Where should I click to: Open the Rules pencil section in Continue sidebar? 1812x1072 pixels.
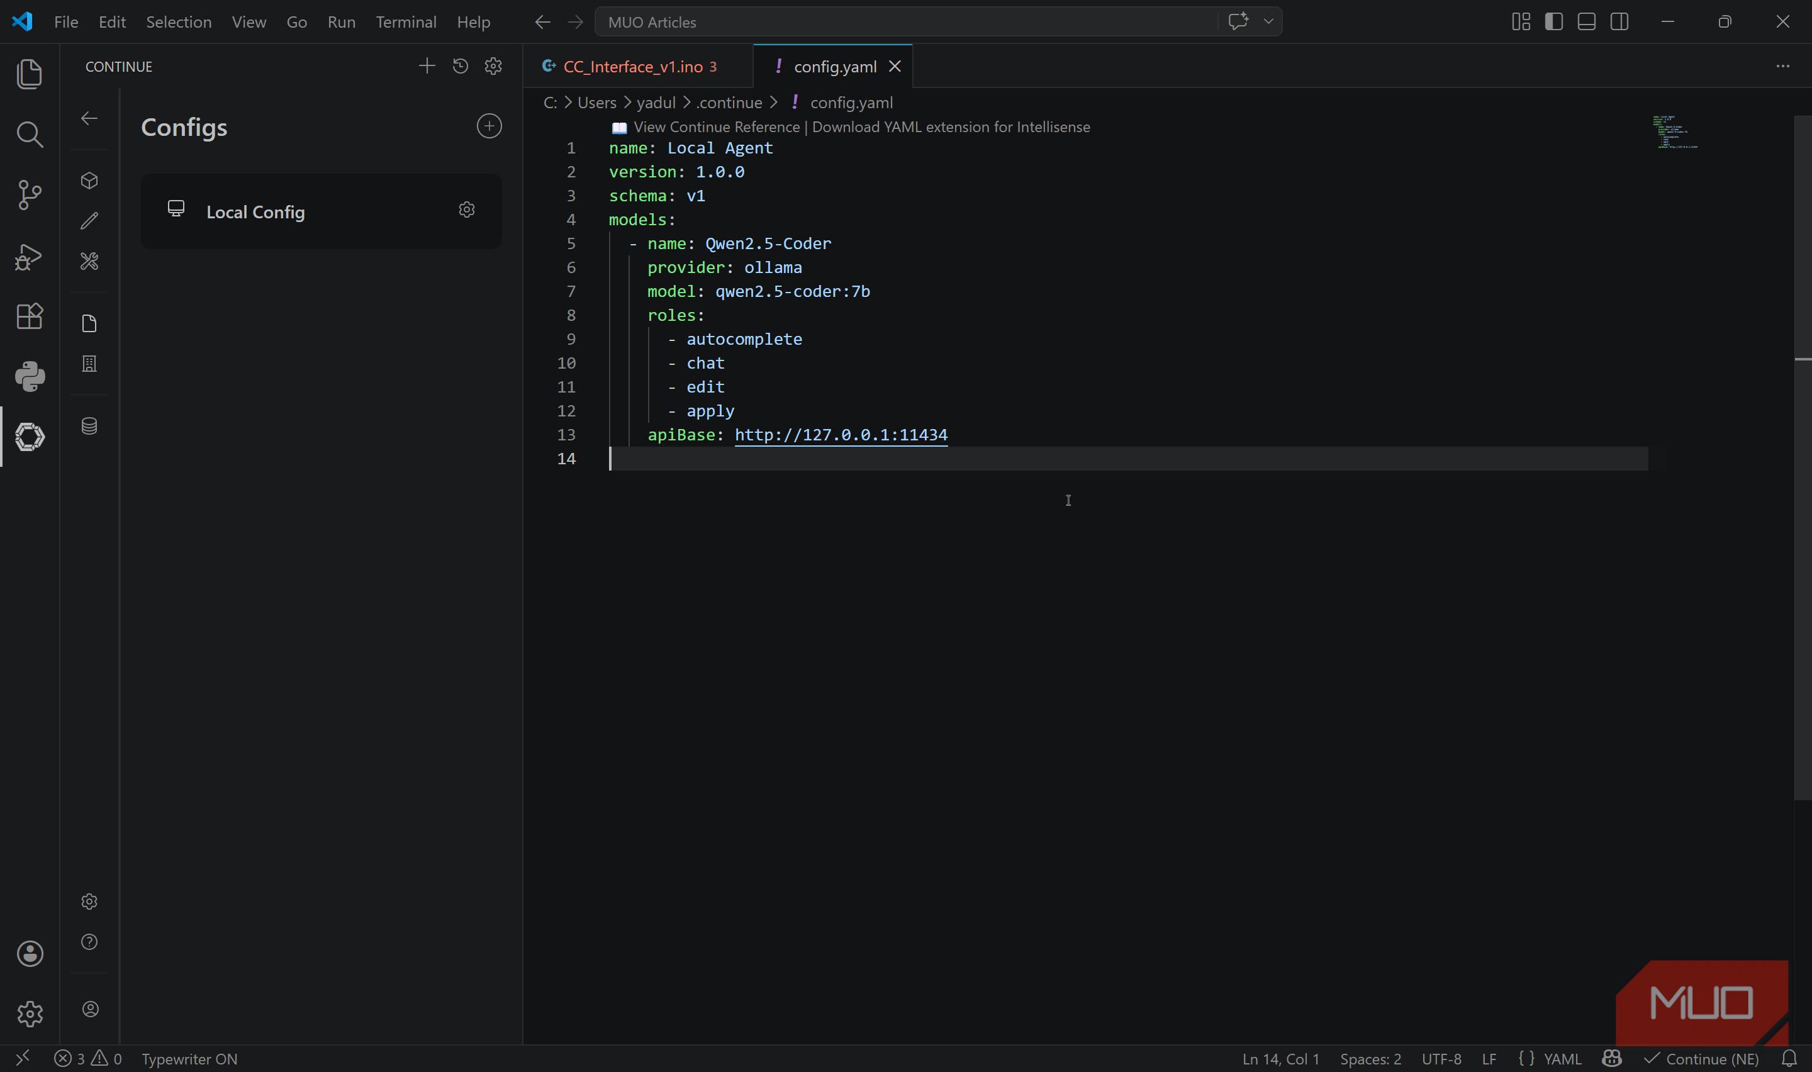coord(89,221)
